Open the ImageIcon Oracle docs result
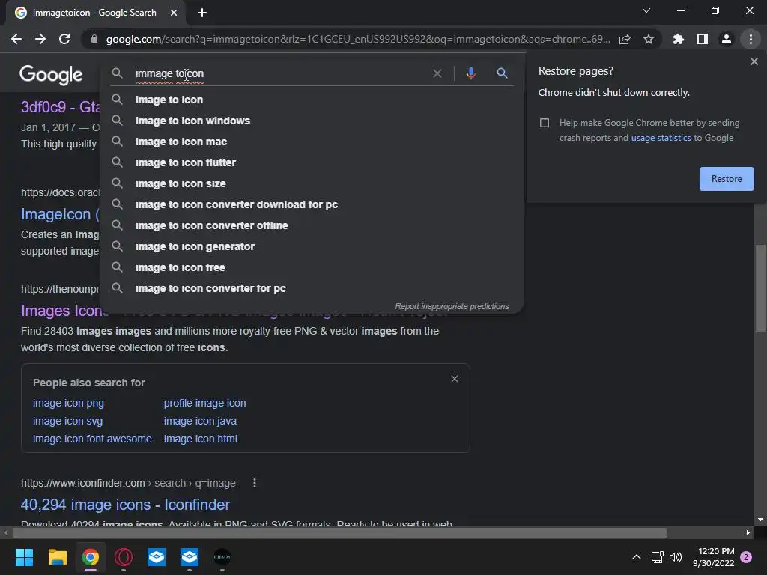 point(60,214)
